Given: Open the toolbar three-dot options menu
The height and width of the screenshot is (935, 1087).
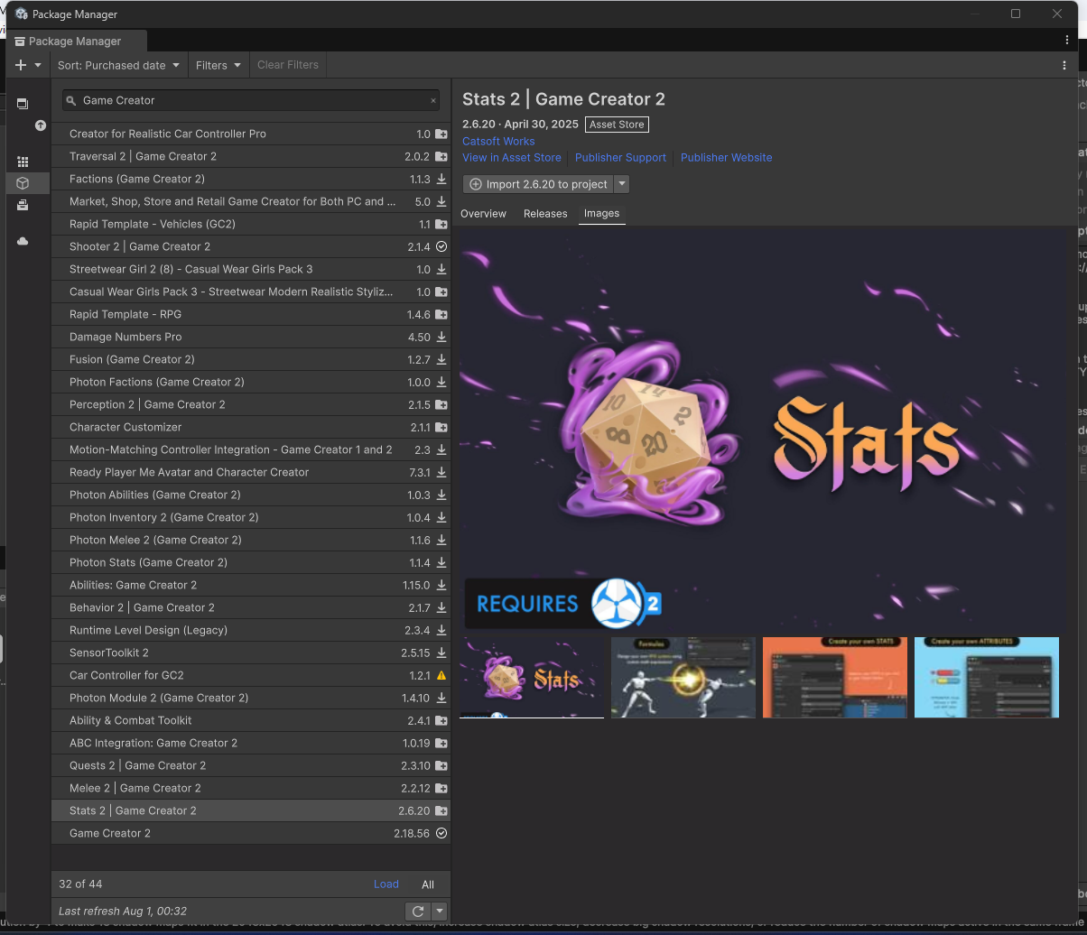Looking at the screenshot, I should click(1064, 65).
